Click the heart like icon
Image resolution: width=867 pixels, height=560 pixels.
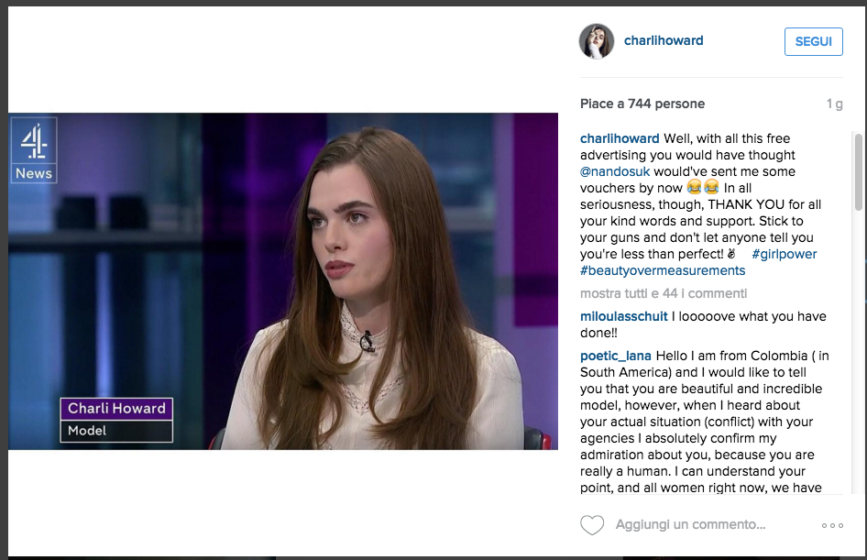click(592, 524)
